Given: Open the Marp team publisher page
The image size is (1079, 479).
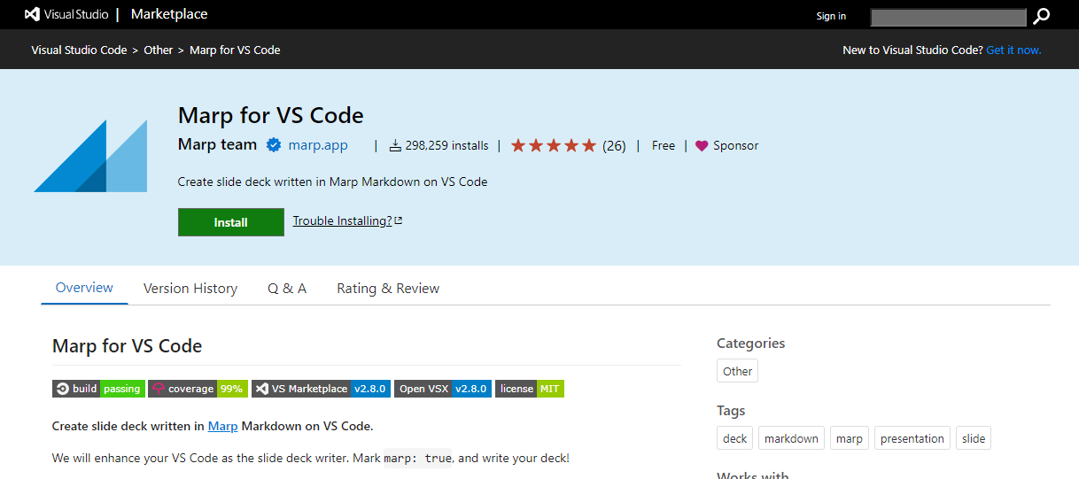Looking at the screenshot, I should click(x=217, y=144).
